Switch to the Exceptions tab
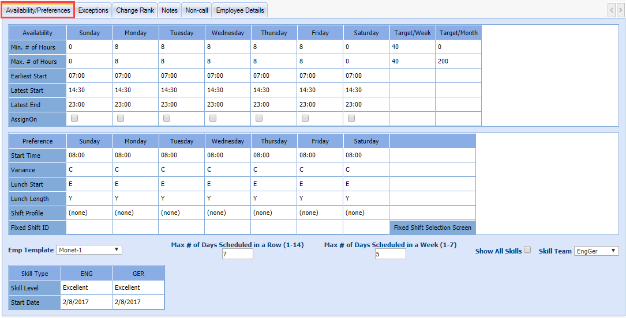 [93, 10]
